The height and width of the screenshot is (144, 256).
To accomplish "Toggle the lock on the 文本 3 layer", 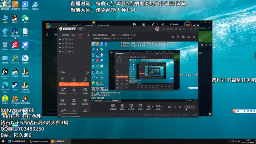I will point(63,44).
